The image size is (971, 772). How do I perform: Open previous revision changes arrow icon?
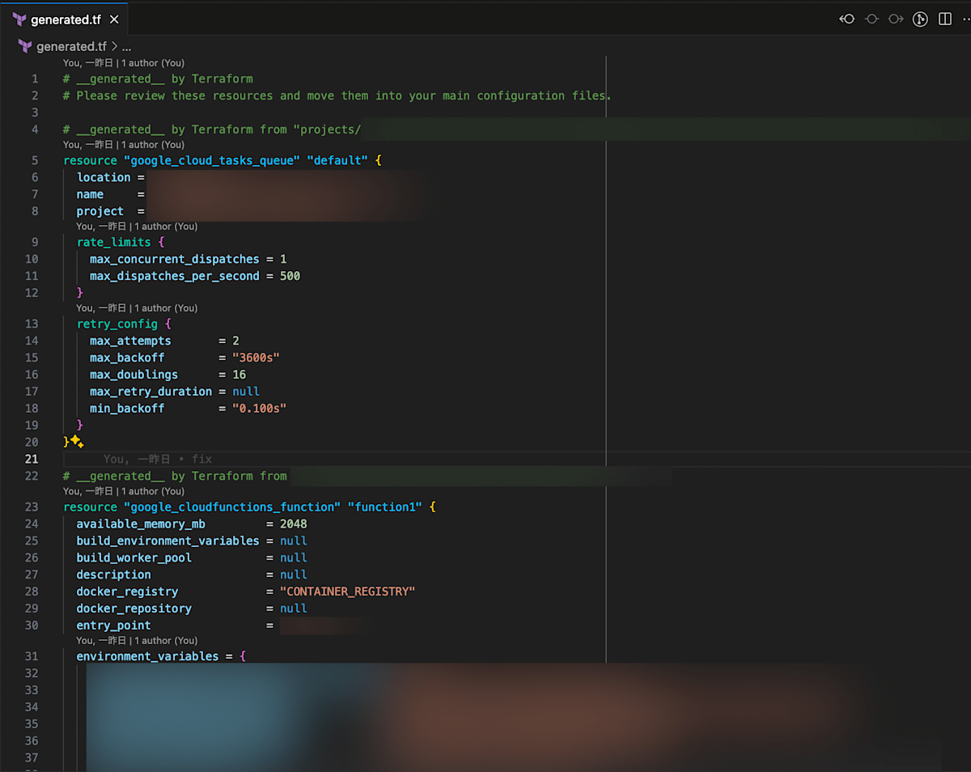pyautogui.click(x=847, y=19)
